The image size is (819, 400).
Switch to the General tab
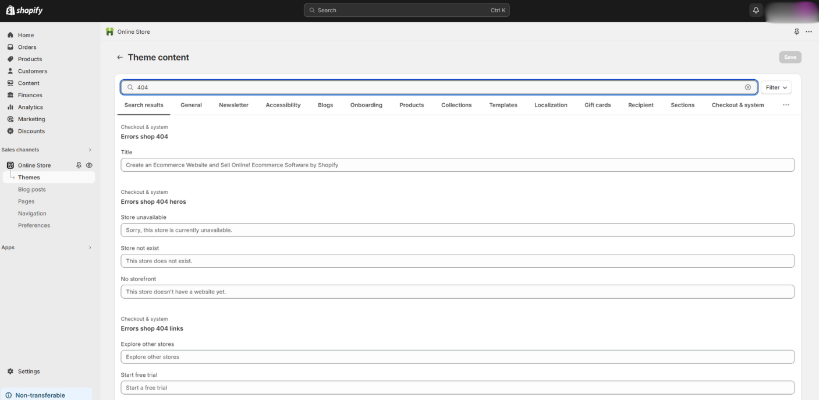tap(191, 105)
